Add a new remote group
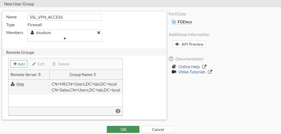 (x=19, y=64)
